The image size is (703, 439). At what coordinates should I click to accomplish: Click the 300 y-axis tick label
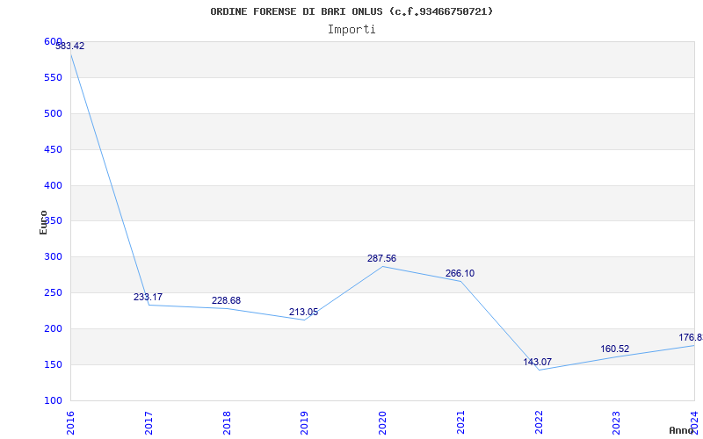pos(53,256)
